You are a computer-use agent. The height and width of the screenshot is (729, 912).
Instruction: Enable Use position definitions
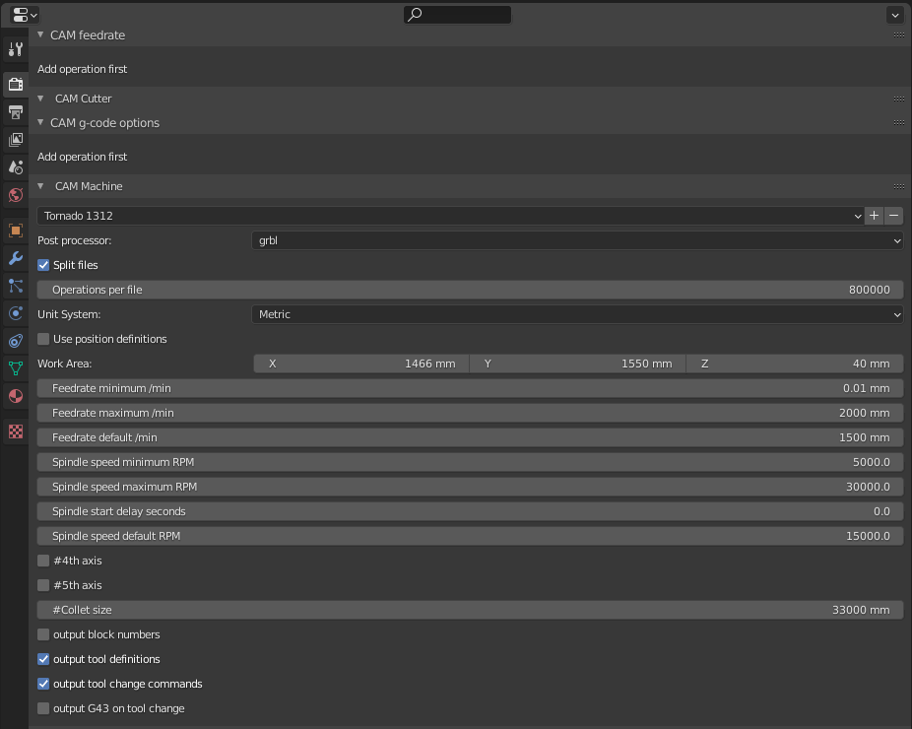click(x=43, y=339)
